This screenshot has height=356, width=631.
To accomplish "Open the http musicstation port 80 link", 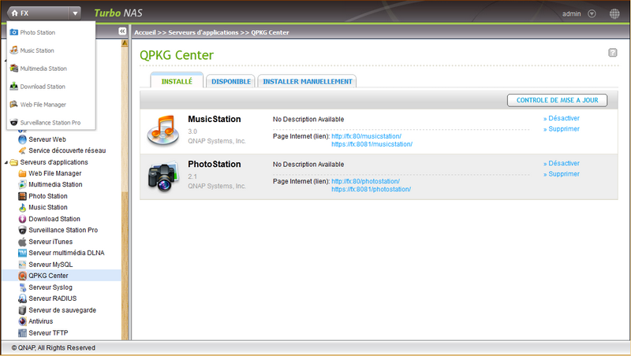I will click(x=366, y=136).
